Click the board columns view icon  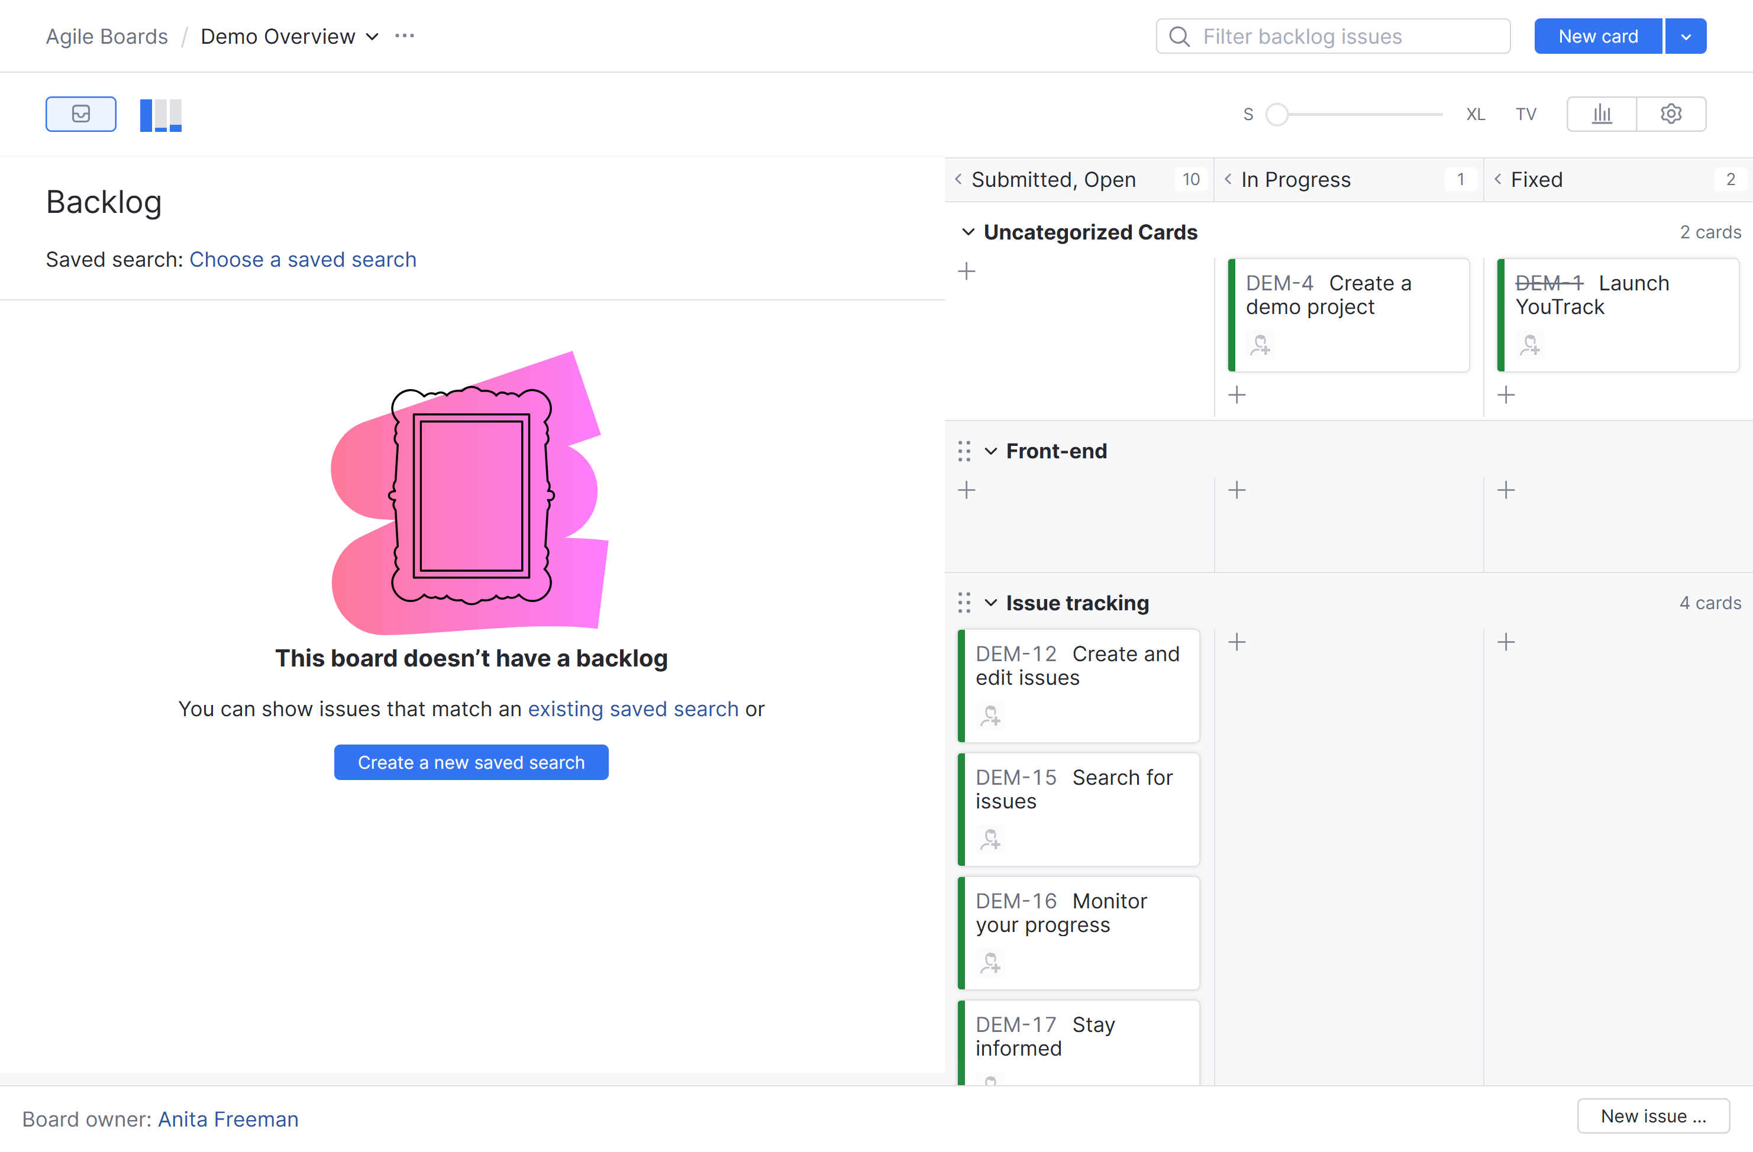pyautogui.click(x=160, y=115)
